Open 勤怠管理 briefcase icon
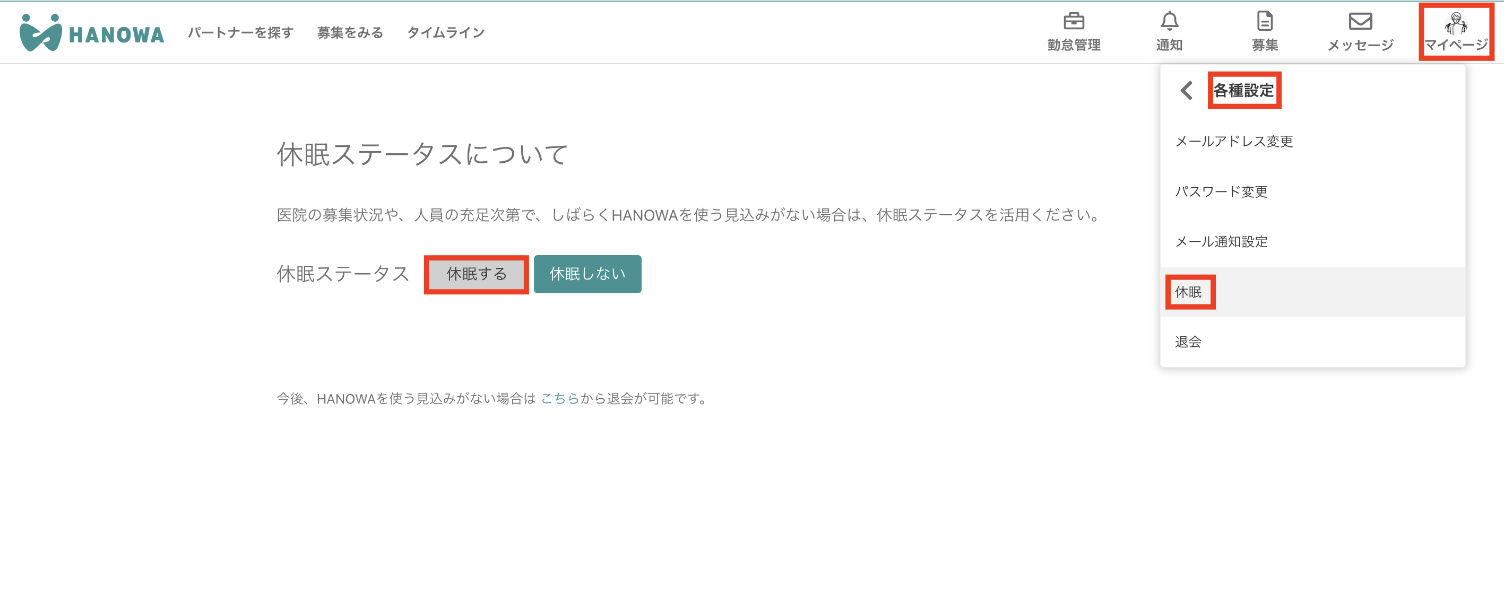Image resolution: width=1504 pixels, height=595 pixels. (x=1073, y=22)
